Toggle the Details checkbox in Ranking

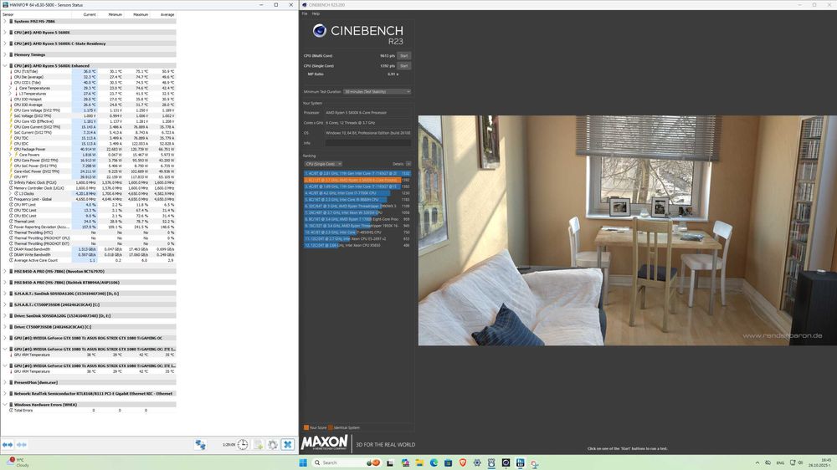tap(408, 164)
